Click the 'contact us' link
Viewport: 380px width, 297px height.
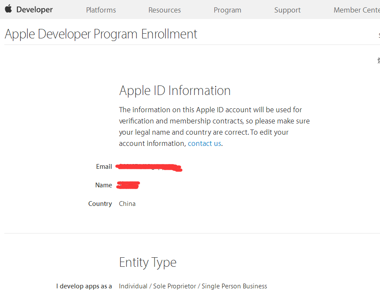204,143
